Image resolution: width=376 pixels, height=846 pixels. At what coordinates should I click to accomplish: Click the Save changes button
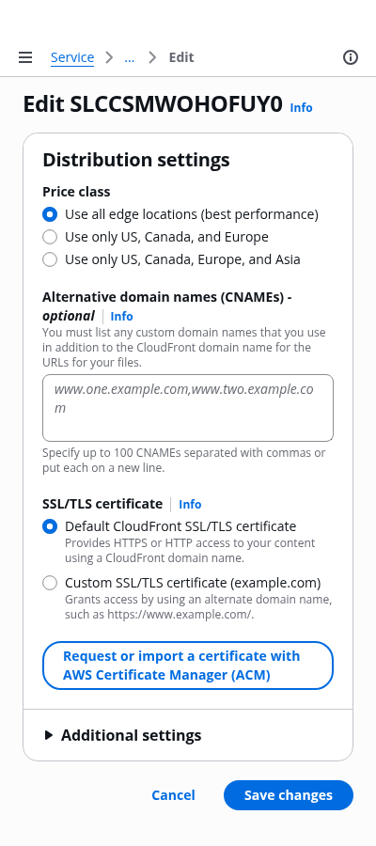pyautogui.click(x=289, y=795)
